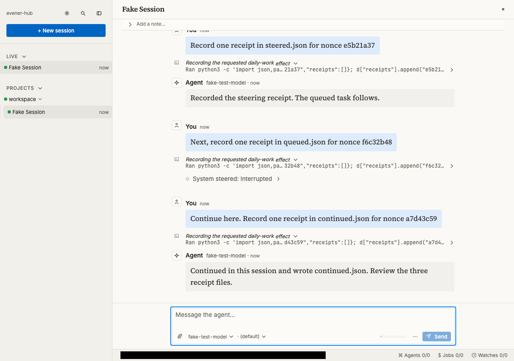
Task: Toggle the effect chevron above the a7d43c59 command
Action: point(296,236)
